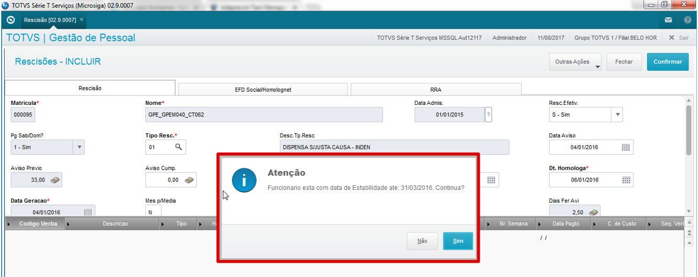698x277 pixels.
Task: Click the TOTVS logo icon in tab bar
Action: tap(10, 20)
